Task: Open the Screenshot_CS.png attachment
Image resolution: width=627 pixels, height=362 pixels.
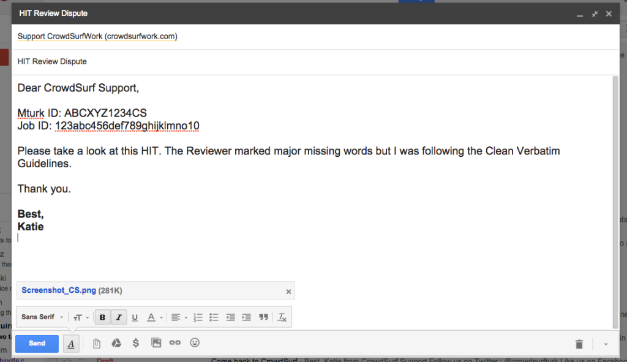Action: tap(59, 290)
